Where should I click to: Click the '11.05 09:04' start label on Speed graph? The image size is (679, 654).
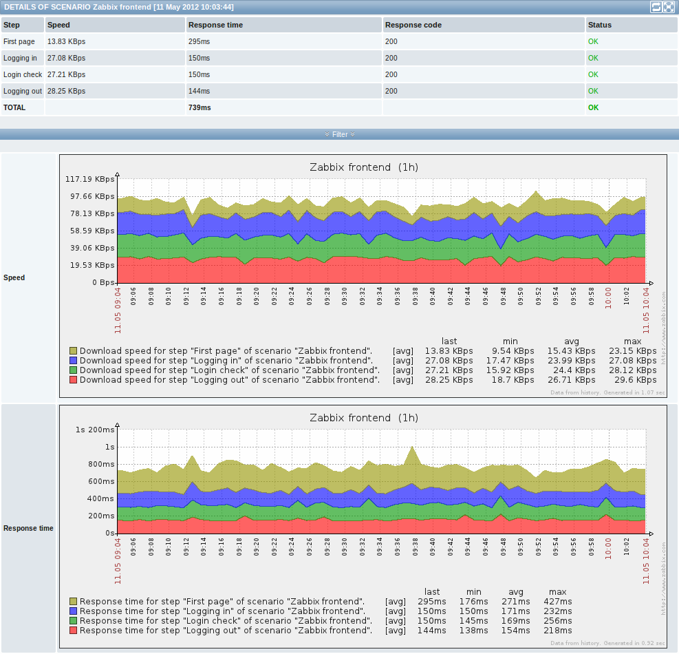pos(118,310)
